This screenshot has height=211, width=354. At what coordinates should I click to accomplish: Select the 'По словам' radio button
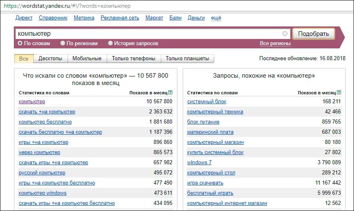(x=20, y=43)
